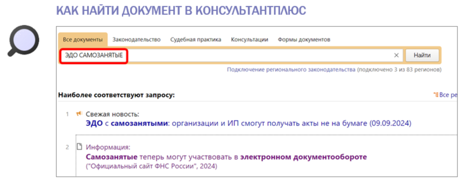
Task: Click the large magnifying glass icon
Action: (24, 41)
